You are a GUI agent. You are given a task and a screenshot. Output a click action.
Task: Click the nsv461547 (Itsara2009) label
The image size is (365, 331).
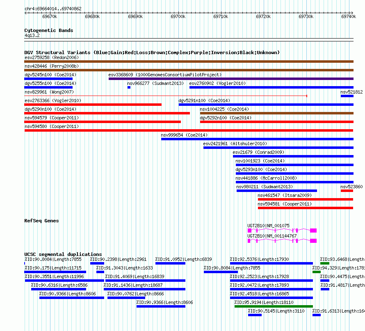(x=285, y=195)
